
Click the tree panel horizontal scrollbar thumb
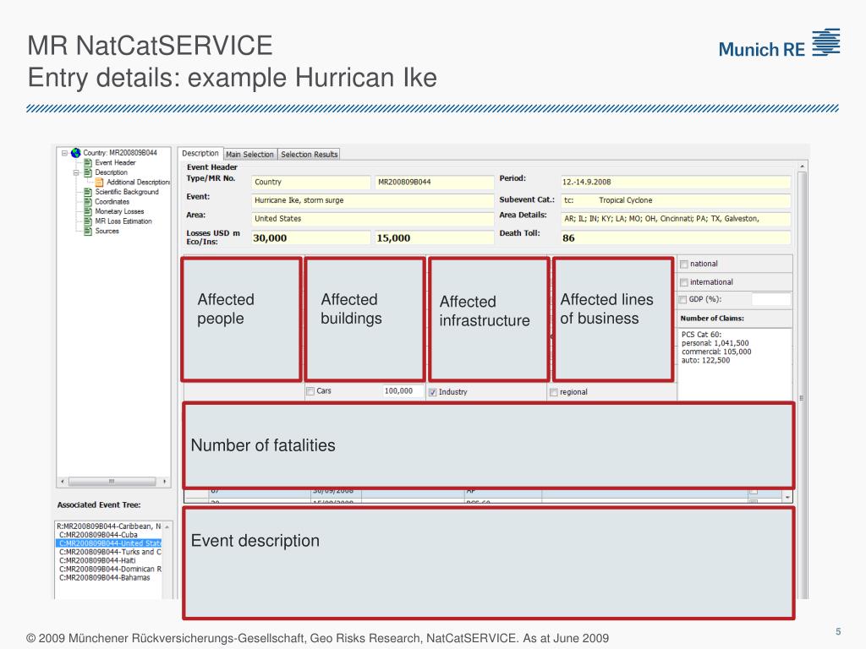112,481
